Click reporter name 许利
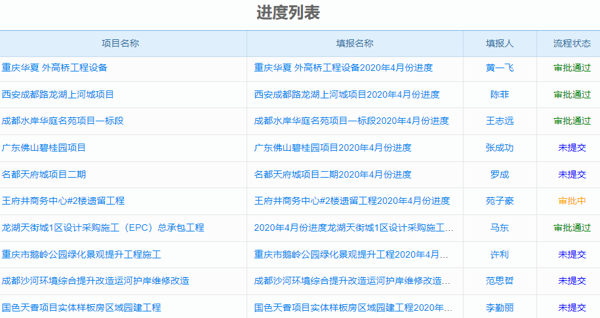Viewport: 600px width, 318px height. (500, 254)
